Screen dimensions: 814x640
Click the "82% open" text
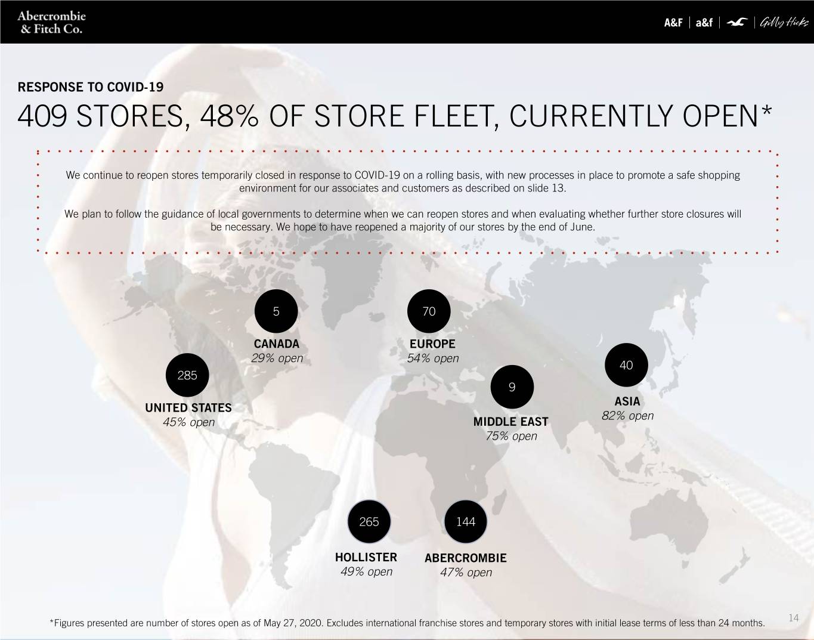[x=628, y=416]
